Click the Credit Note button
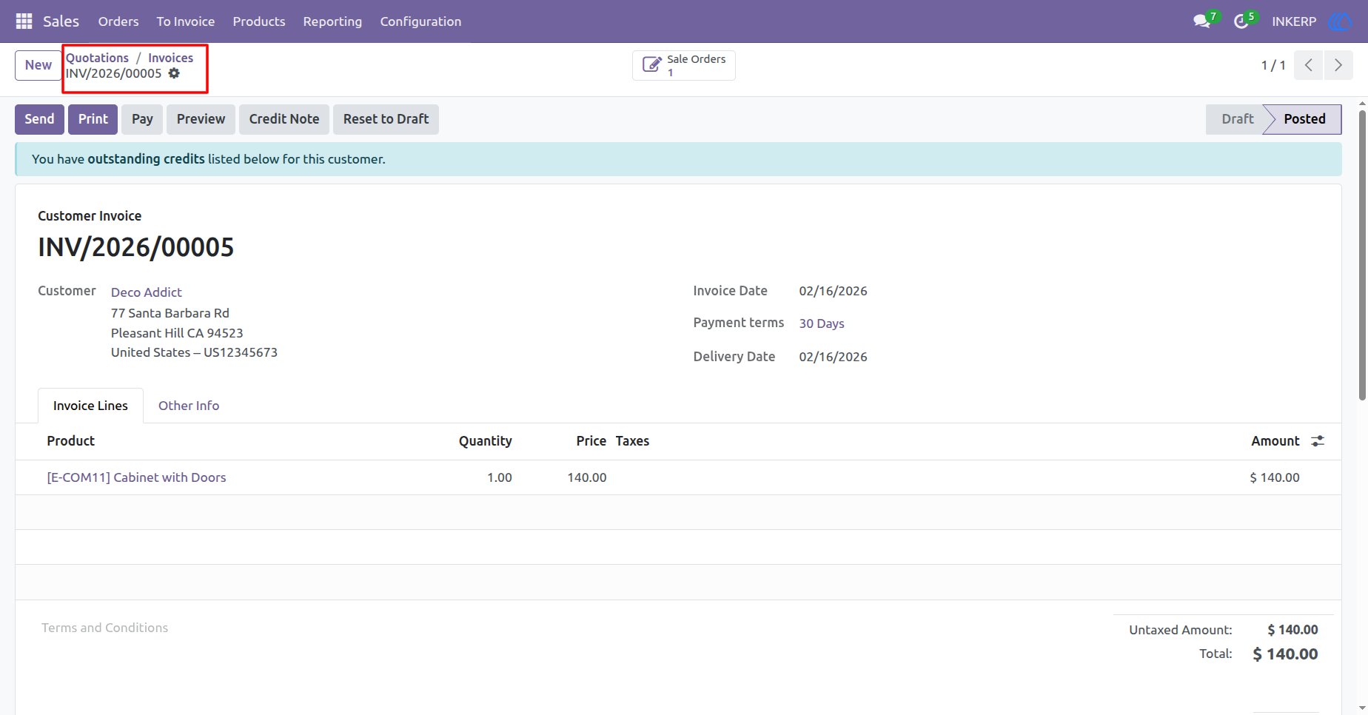The height and width of the screenshot is (715, 1368). [x=284, y=119]
